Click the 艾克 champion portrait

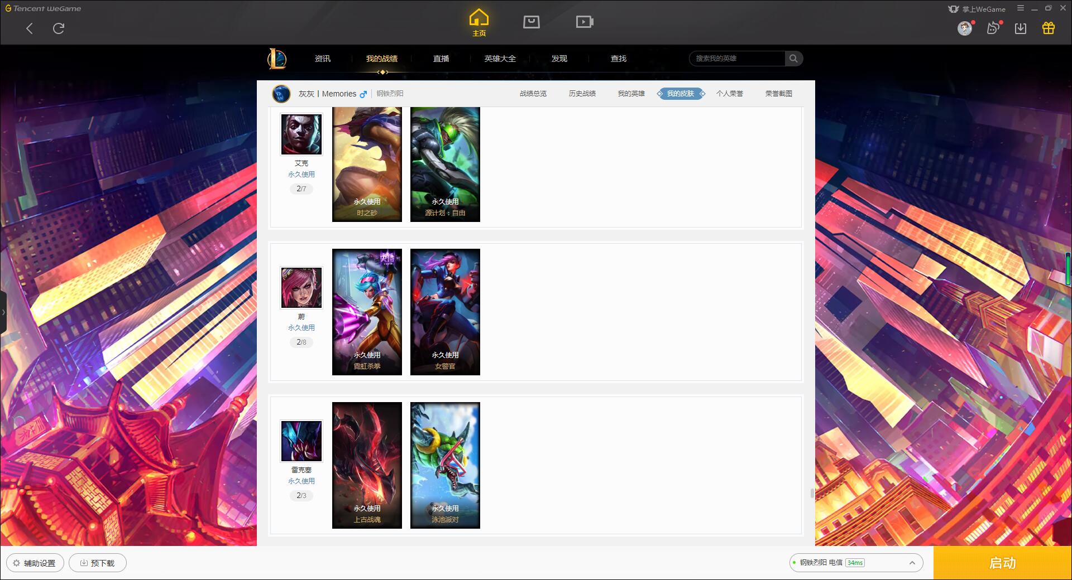301,134
